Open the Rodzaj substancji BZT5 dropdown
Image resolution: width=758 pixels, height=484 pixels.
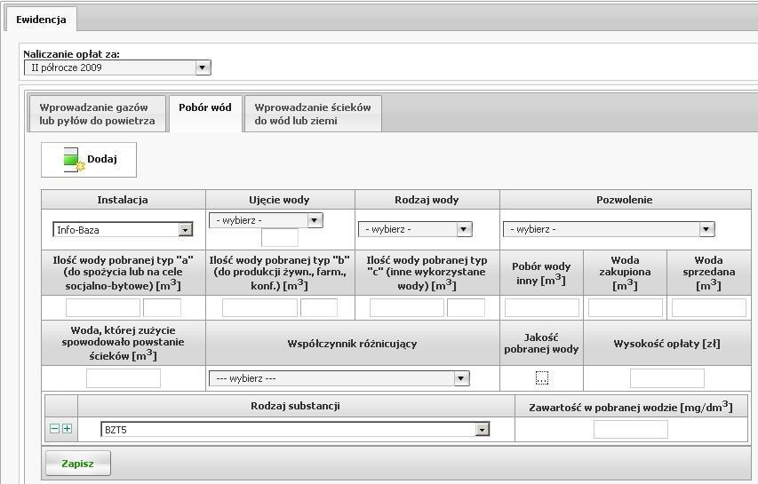[295, 430]
